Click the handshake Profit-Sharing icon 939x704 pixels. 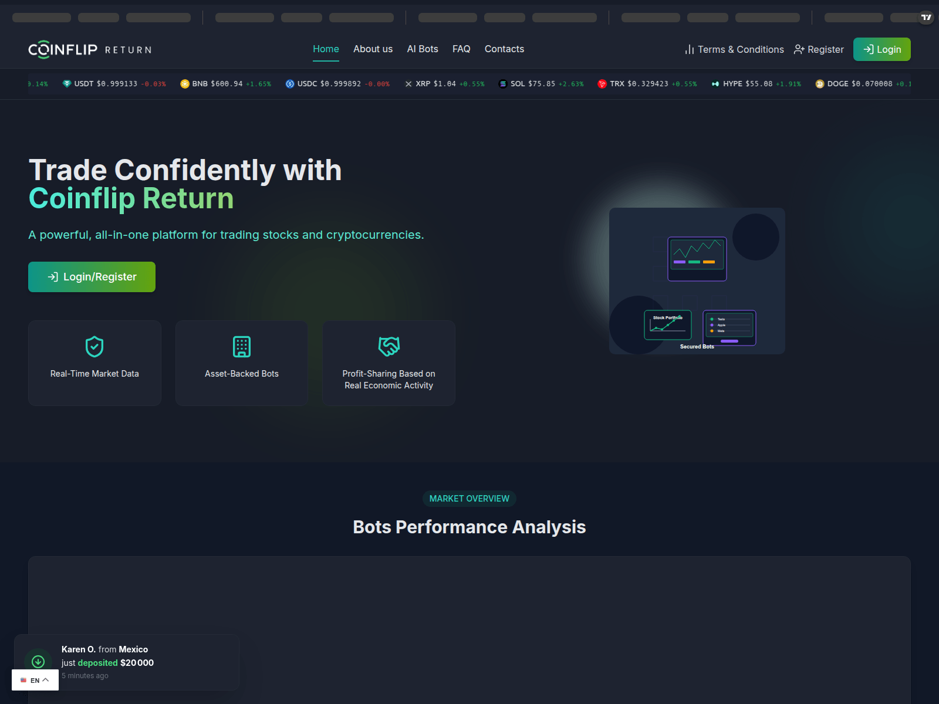tap(389, 347)
